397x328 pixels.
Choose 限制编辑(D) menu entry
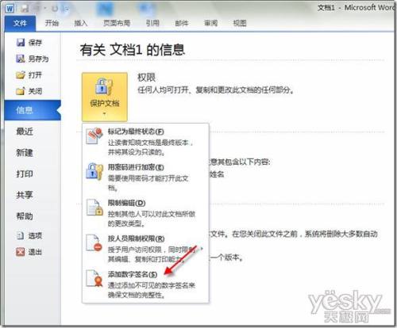pos(145,213)
